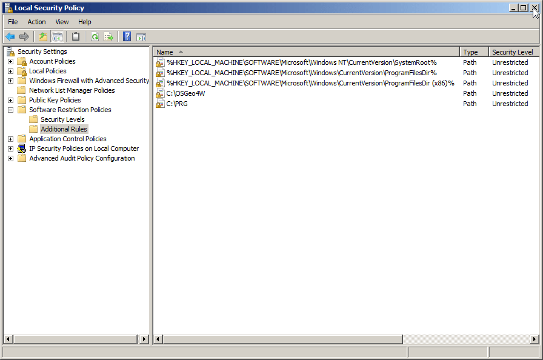
Task: Select Public Key Policies label
Action: point(55,100)
